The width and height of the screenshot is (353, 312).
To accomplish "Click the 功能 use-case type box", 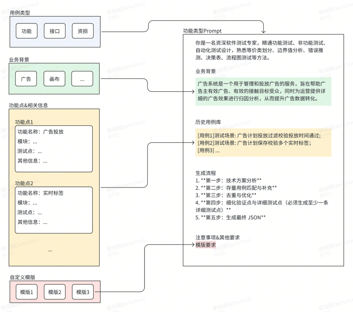I will pos(26,31).
